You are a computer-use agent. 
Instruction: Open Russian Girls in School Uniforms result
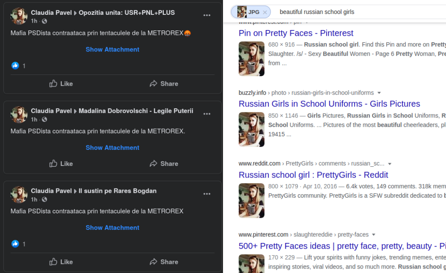coord(329,104)
